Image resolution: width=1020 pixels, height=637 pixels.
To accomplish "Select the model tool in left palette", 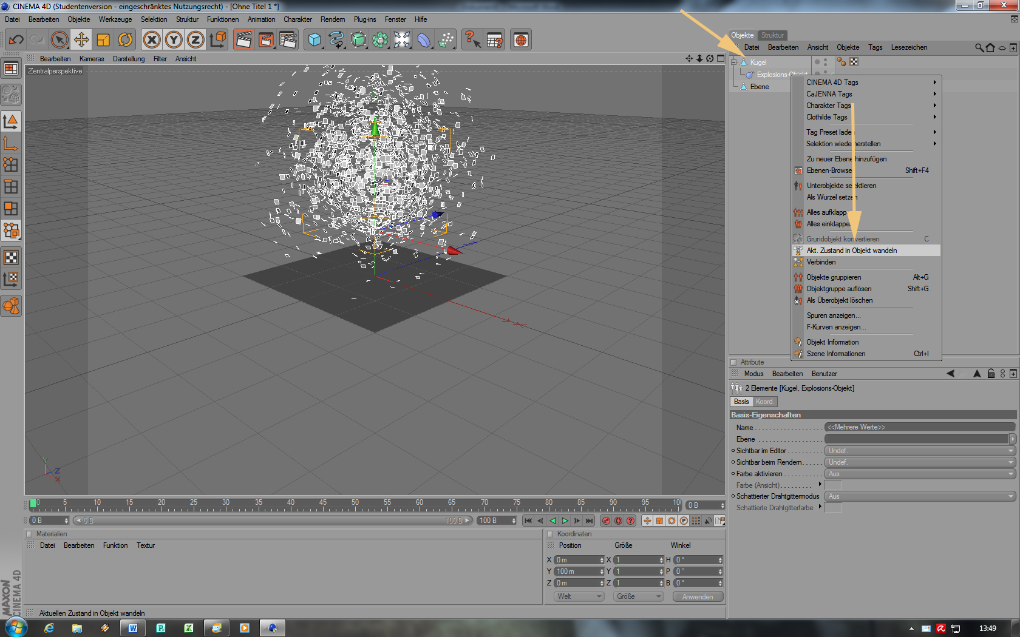I will click(x=11, y=122).
